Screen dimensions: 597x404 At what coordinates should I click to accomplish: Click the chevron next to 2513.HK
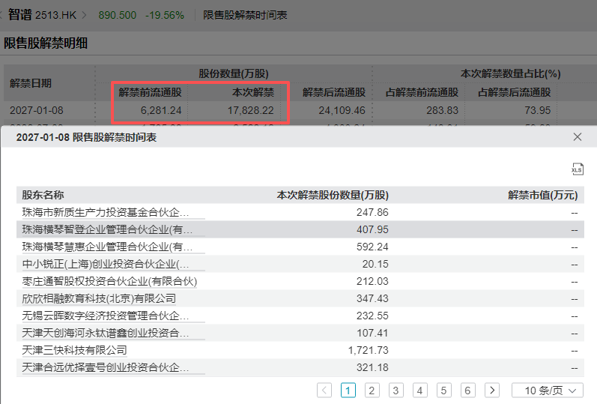[84, 15]
